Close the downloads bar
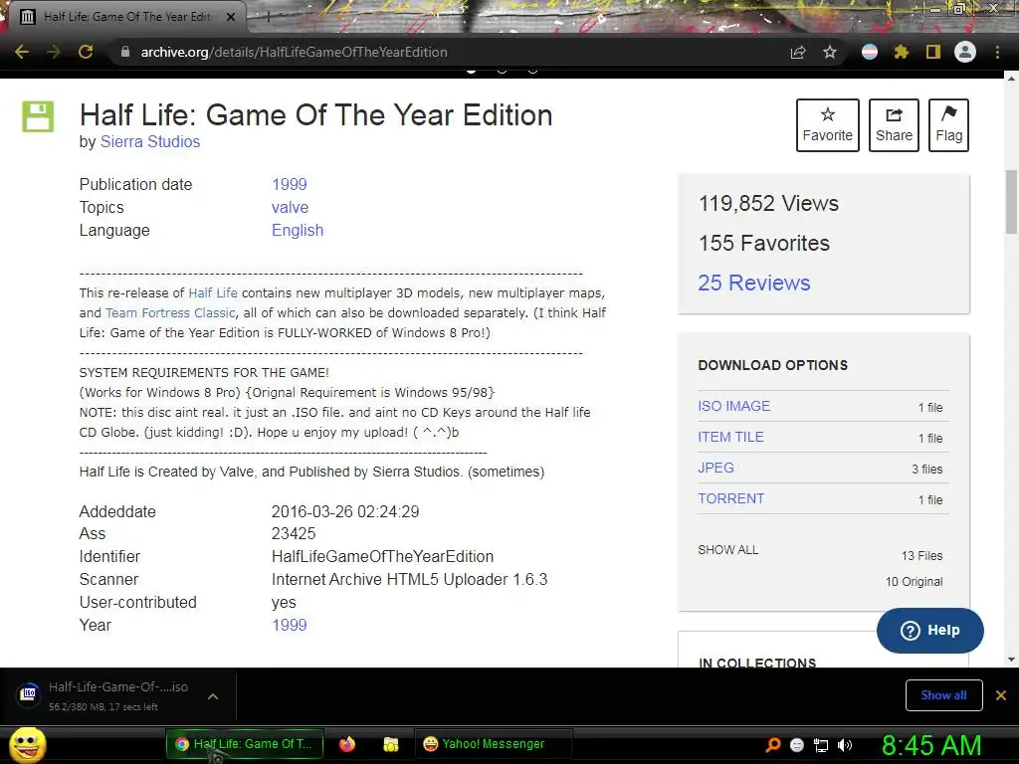Screen dimensions: 1019x764 pyautogui.click(x=1001, y=695)
